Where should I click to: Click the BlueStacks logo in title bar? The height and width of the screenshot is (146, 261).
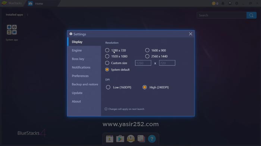pos(4,3)
